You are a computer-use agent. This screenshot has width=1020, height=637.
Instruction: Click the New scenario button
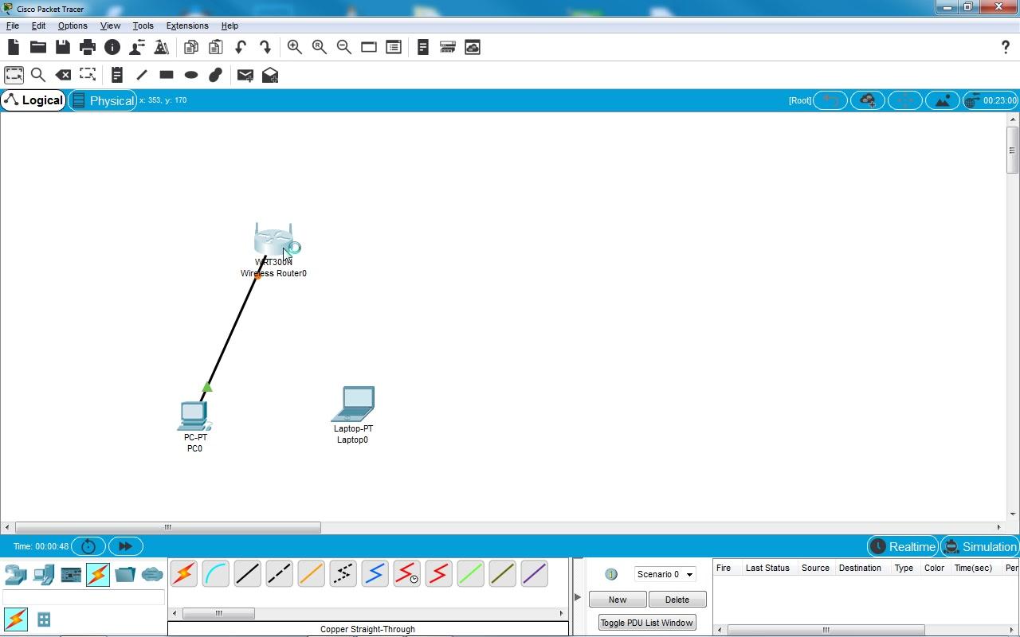click(x=618, y=600)
